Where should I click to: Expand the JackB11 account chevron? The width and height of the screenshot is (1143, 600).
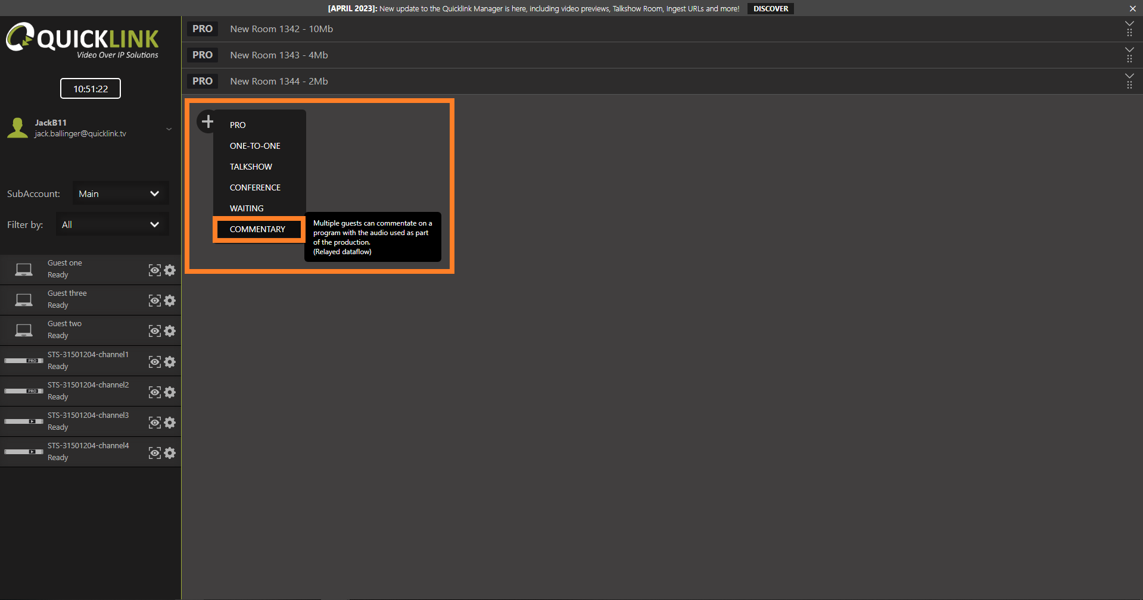click(x=169, y=129)
